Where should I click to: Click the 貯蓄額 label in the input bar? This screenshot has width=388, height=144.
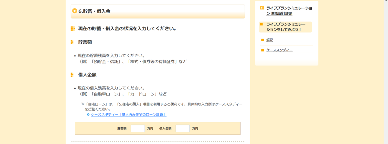(122, 129)
